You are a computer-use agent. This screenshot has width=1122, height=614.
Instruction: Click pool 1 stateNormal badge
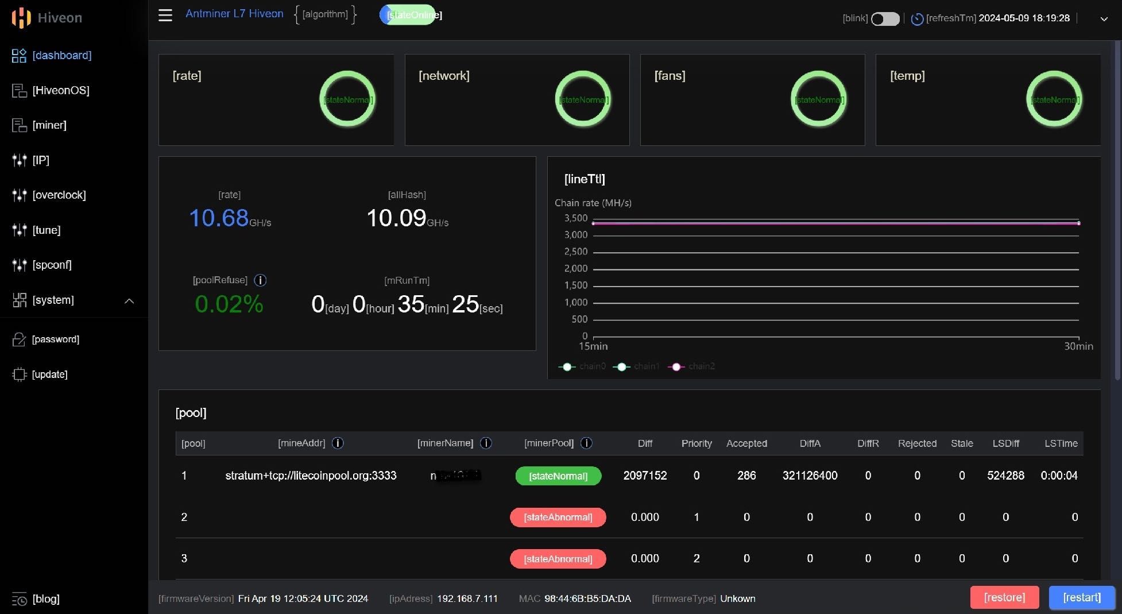[558, 476]
